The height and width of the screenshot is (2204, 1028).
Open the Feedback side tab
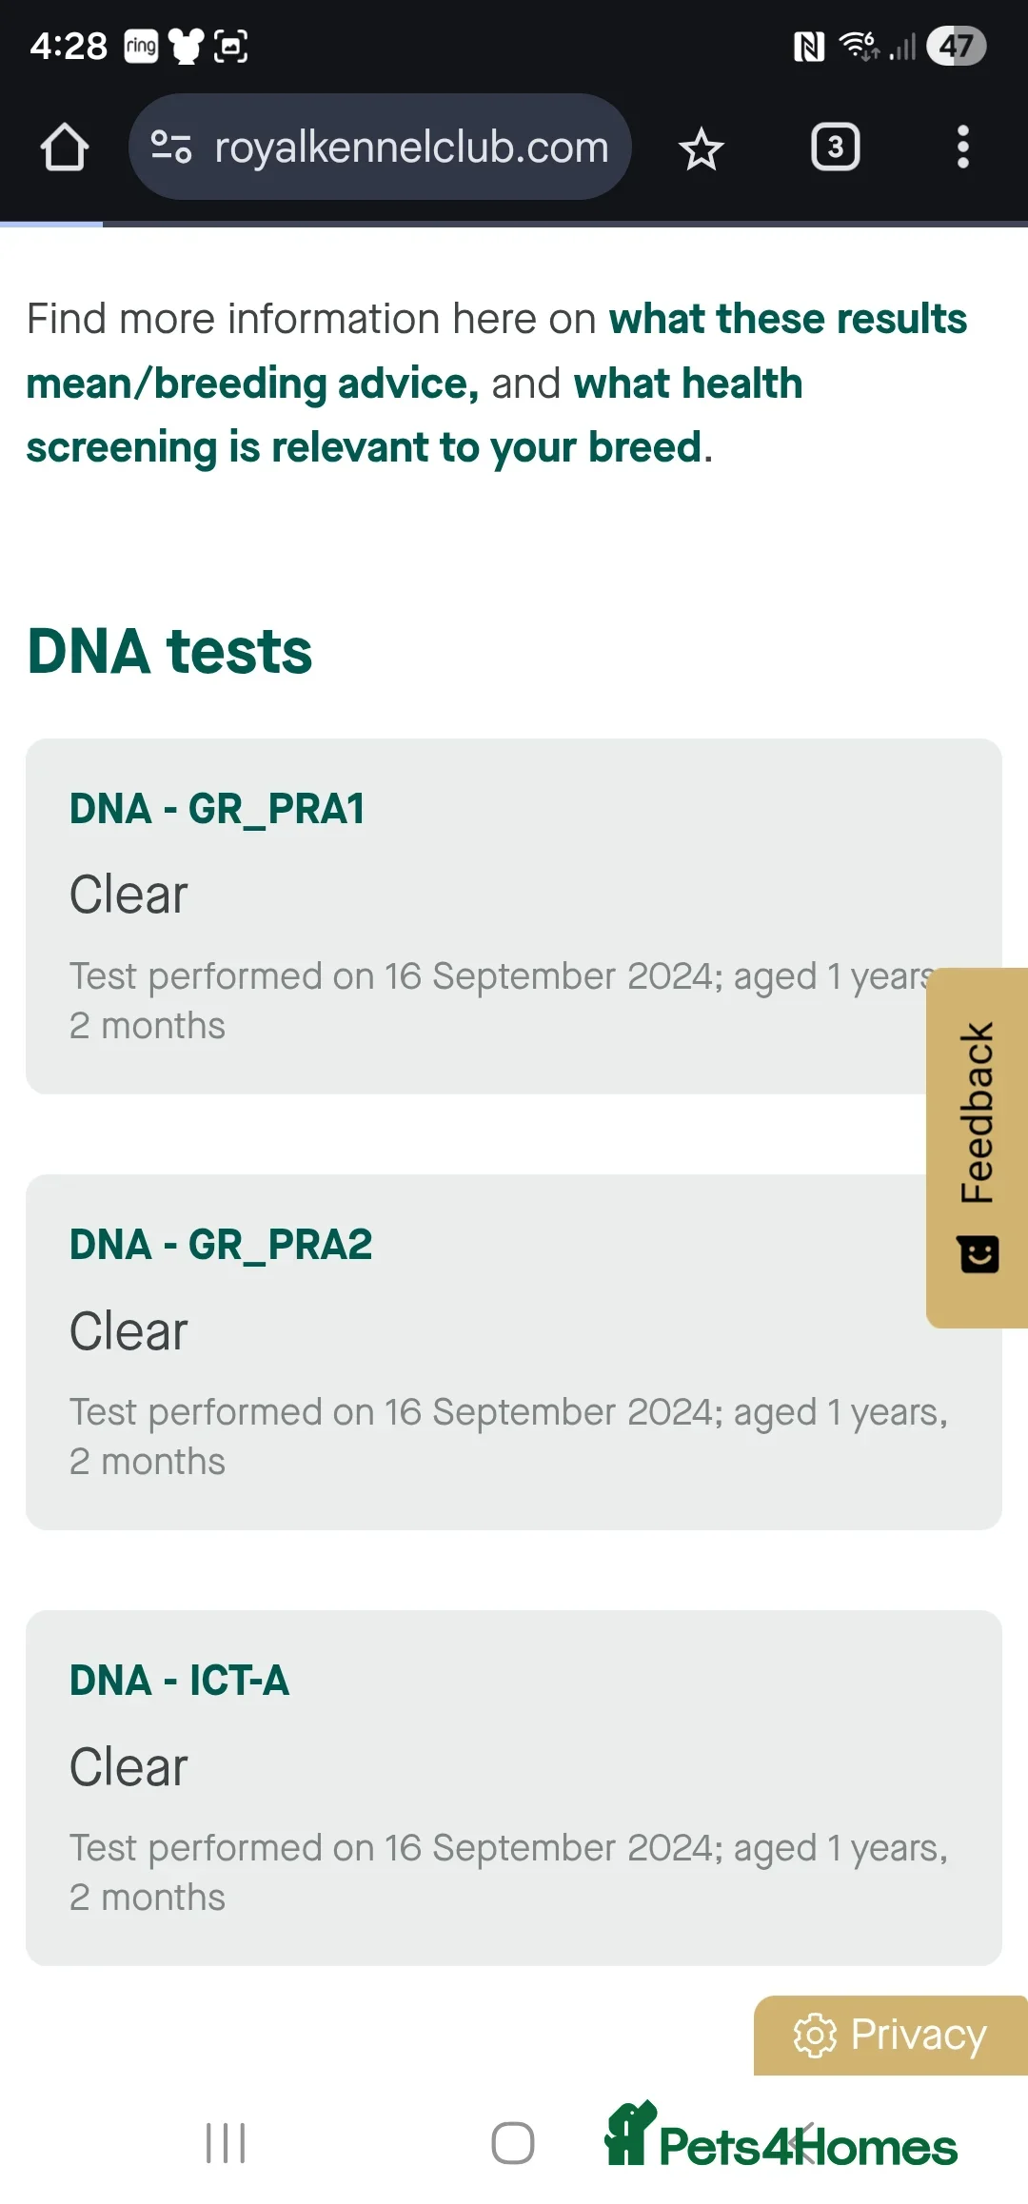pyautogui.click(x=978, y=1113)
